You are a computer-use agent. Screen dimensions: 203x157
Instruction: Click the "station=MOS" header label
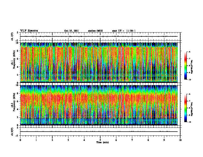(x=95, y=31)
